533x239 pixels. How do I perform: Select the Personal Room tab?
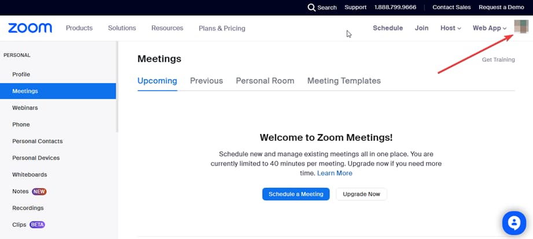click(x=264, y=81)
